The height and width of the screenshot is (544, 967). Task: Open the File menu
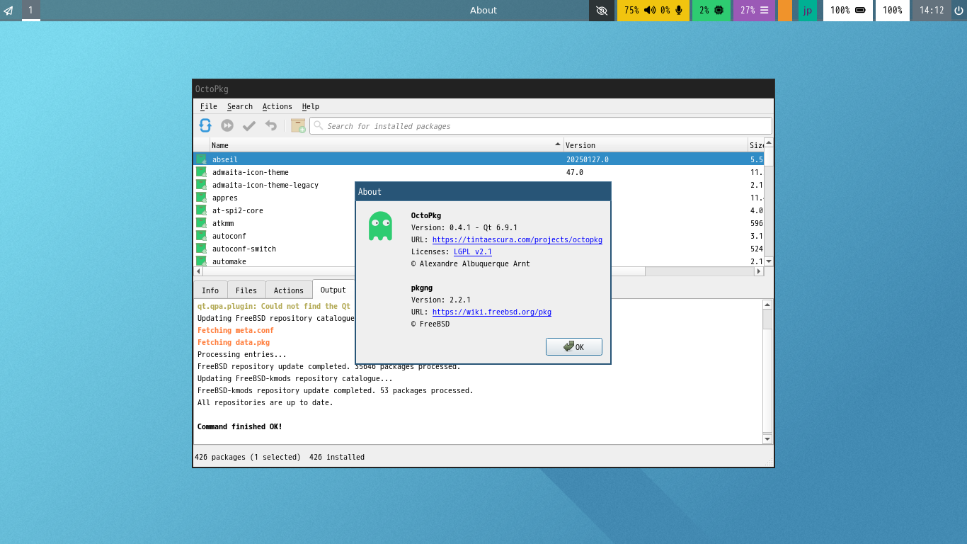[x=208, y=106]
